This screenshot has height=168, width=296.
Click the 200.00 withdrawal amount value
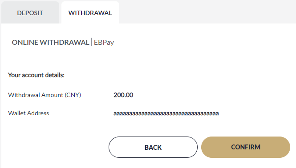point(123,95)
